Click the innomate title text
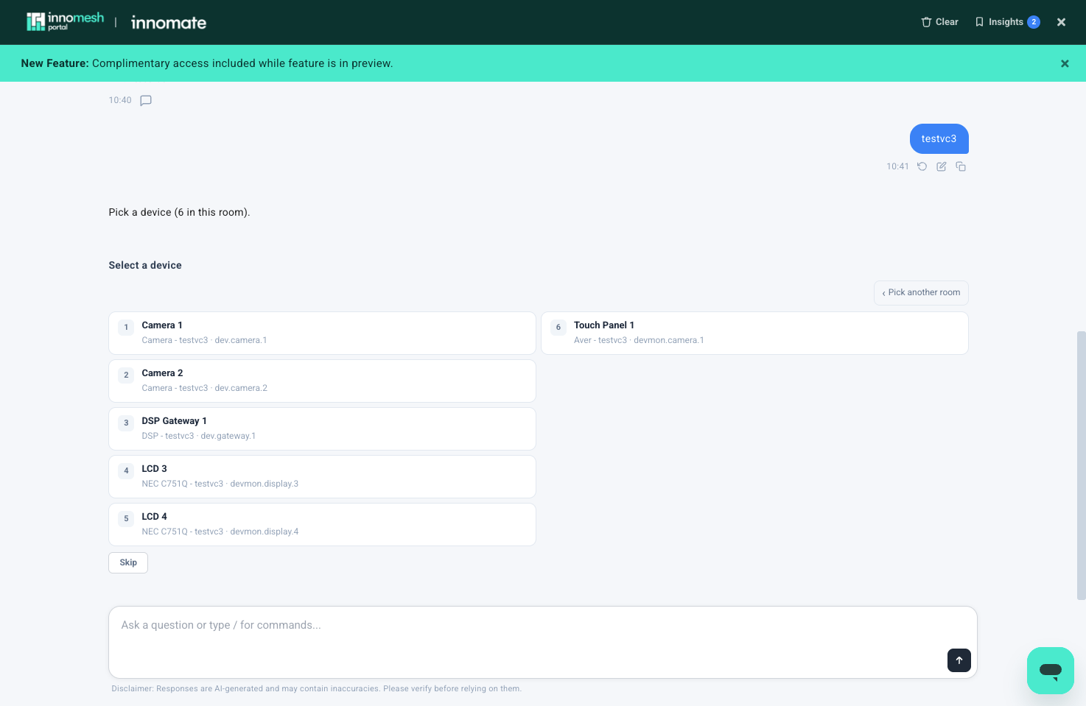 pyautogui.click(x=169, y=23)
